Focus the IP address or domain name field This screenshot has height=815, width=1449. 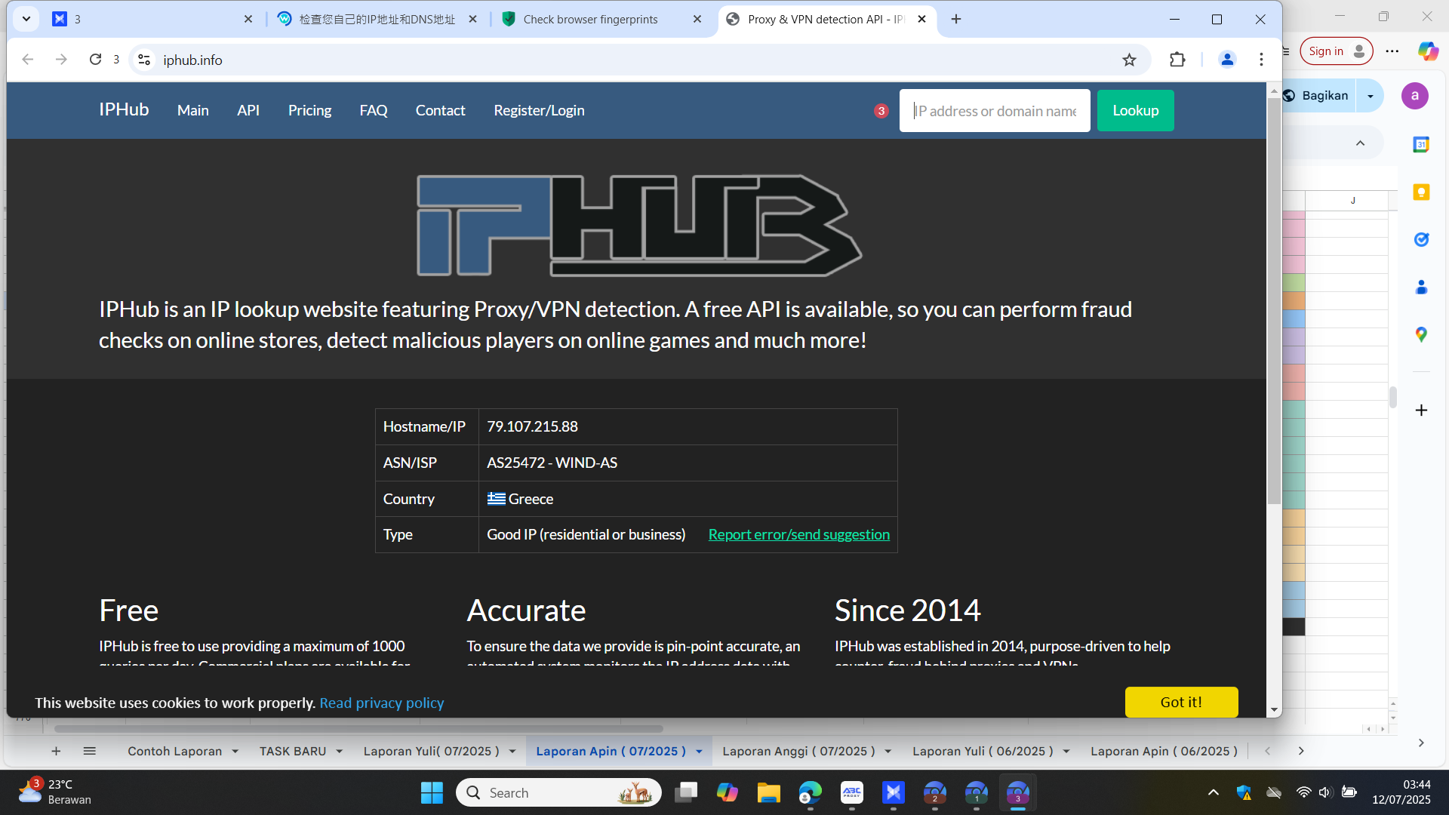[x=995, y=111]
